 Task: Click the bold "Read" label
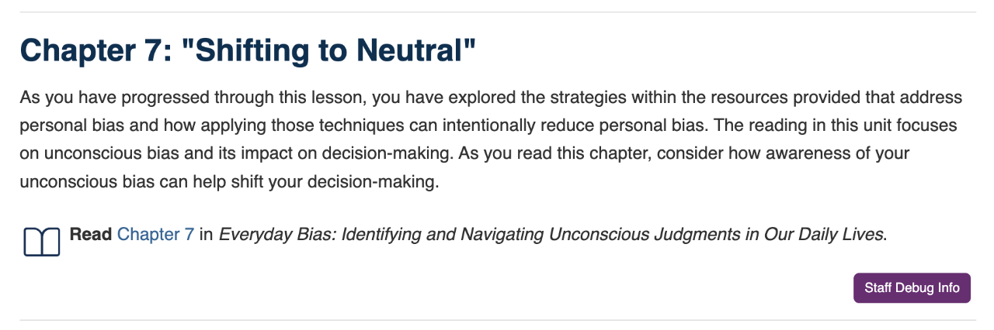tap(91, 234)
